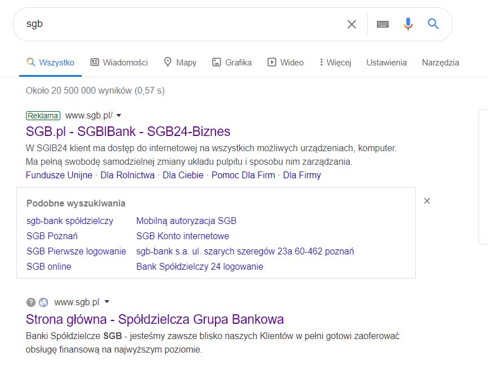
Task: Expand the Więcej menu
Action: tap(336, 62)
